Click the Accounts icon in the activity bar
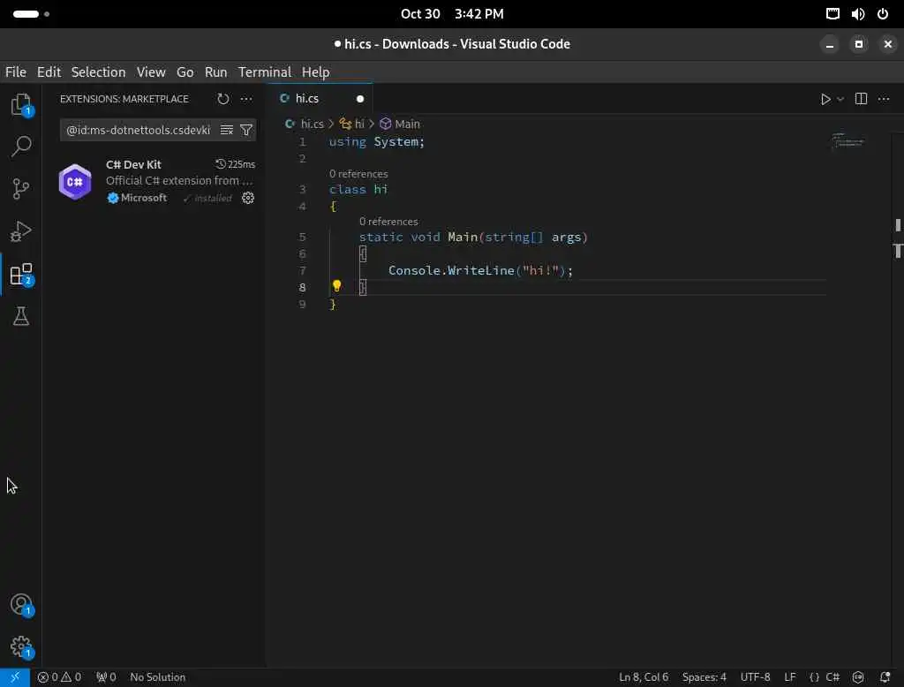This screenshot has height=687, width=904. pyautogui.click(x=21, y=605)
